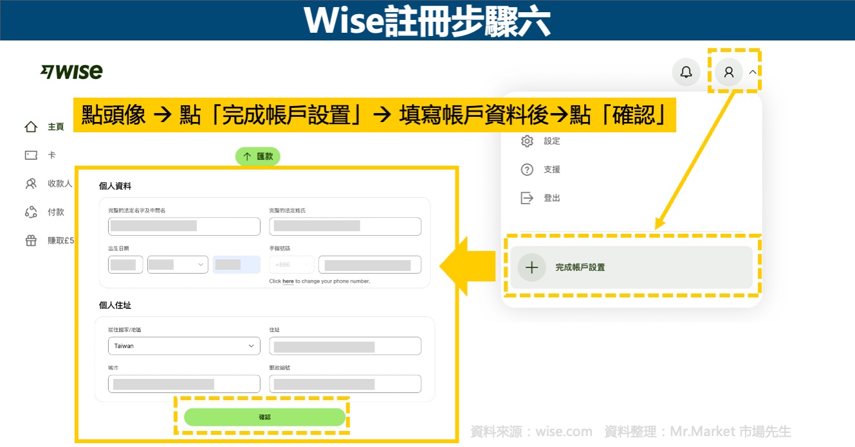Click the logout icon

tap(527, 198)
